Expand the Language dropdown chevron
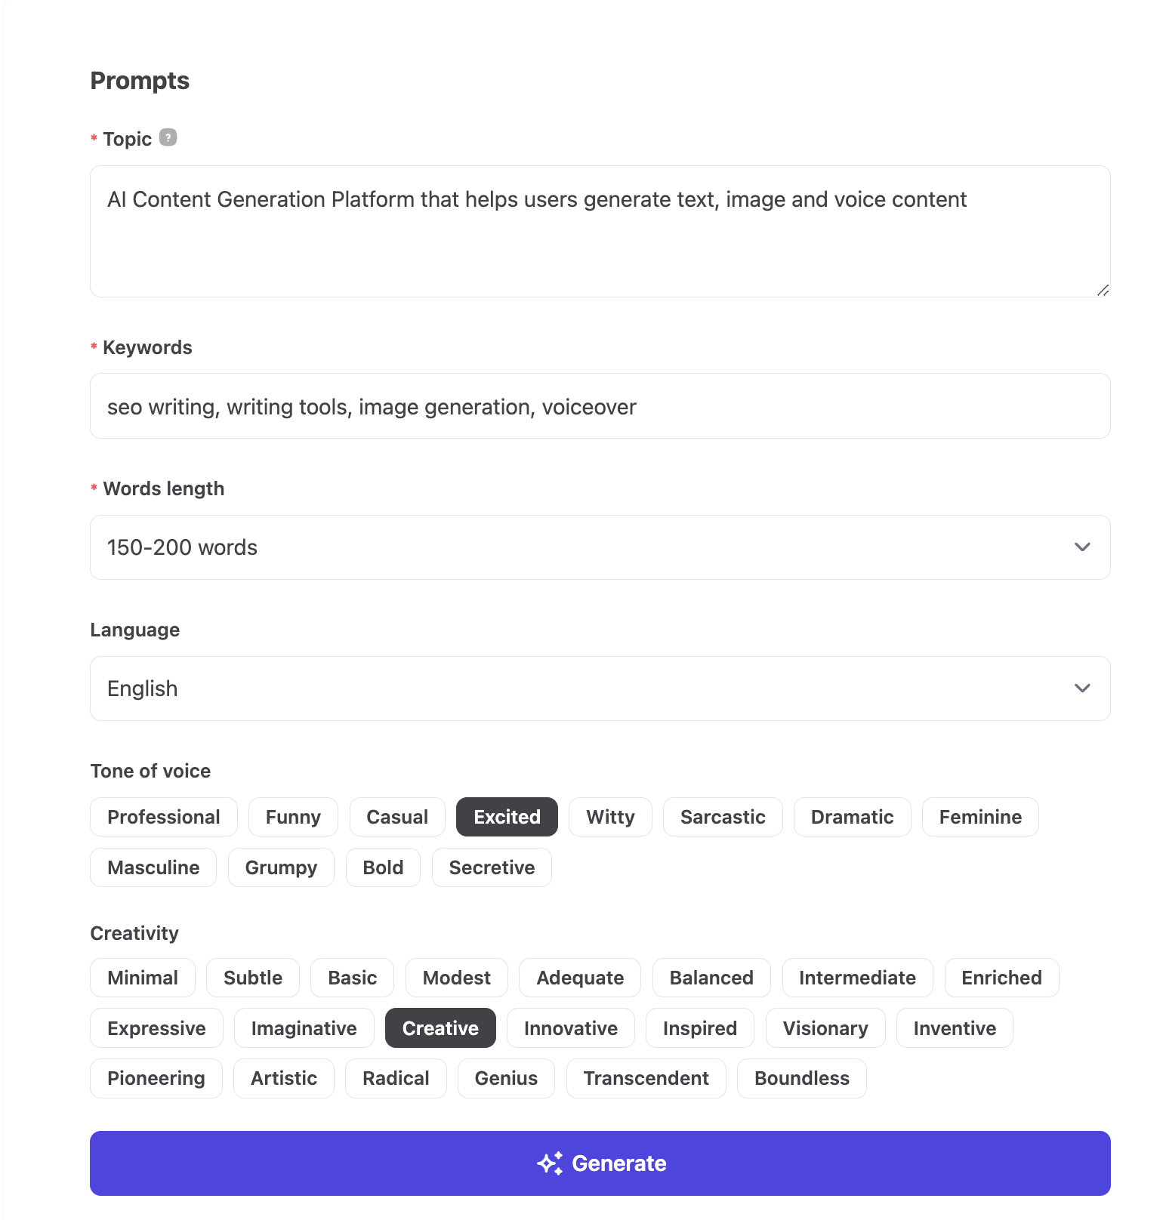 (x=1081, y=689)
